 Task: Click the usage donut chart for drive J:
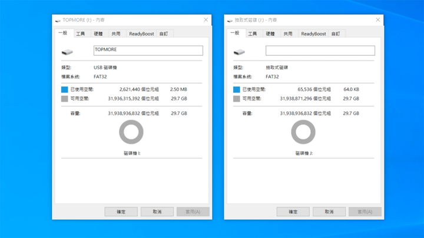[303, 132]
